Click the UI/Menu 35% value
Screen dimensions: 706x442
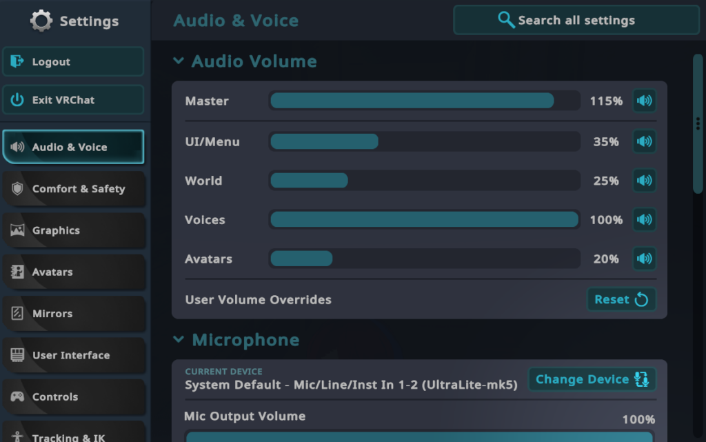click(606, 142)
